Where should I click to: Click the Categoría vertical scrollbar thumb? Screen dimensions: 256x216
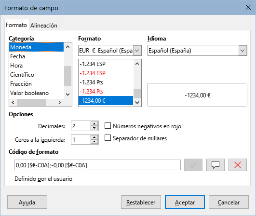(67, 76)
